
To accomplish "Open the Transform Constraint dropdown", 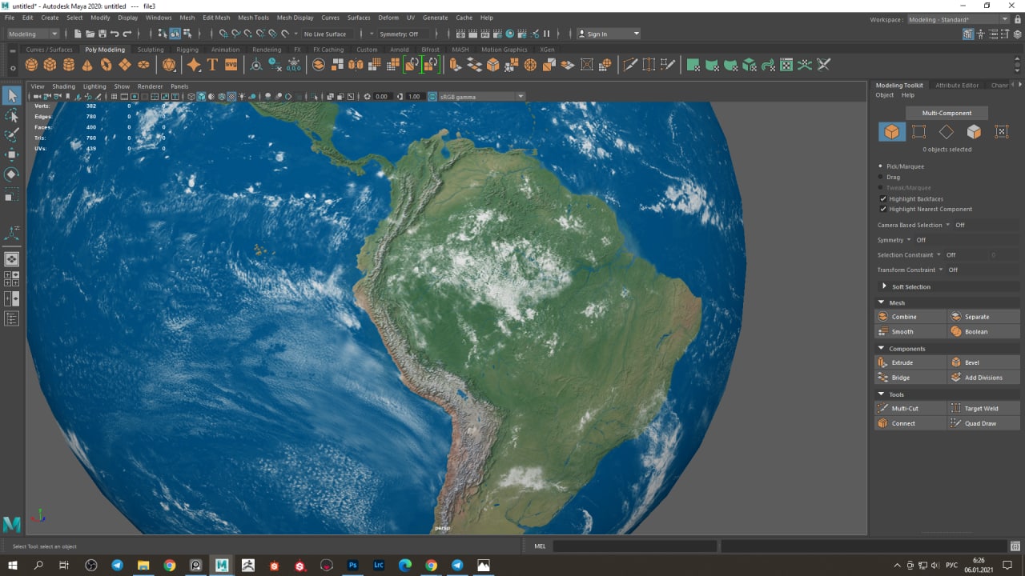I will [x=941, y=270].
